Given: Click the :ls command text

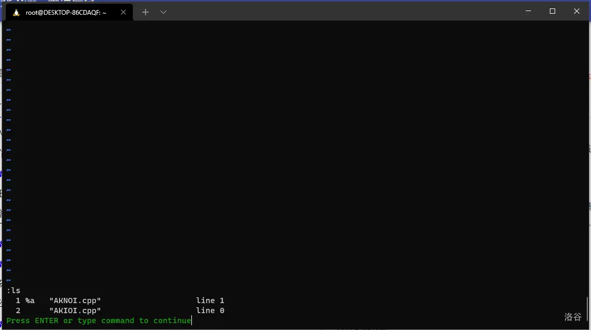Looking at the screenshot, I should click(14, 290).
